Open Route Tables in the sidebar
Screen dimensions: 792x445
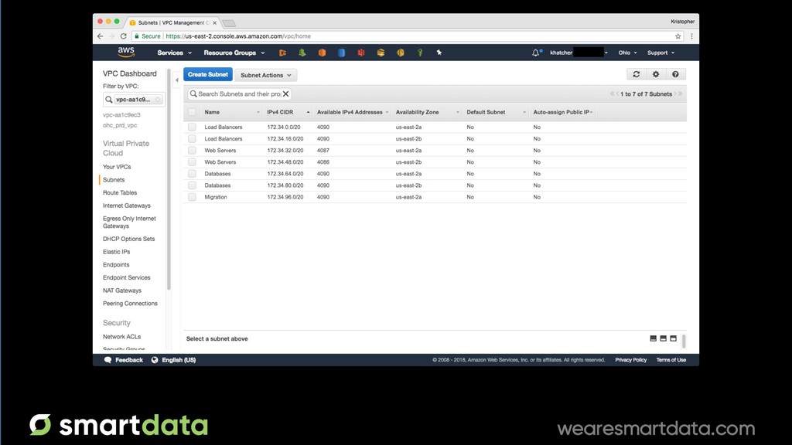click(120, 192)
